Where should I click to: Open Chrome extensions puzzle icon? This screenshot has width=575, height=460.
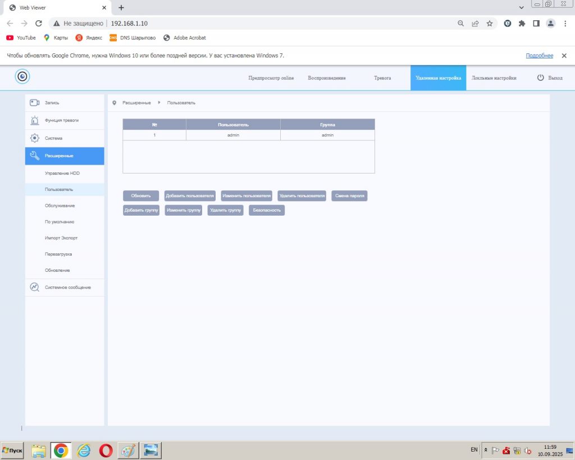(x=522, y=24)
